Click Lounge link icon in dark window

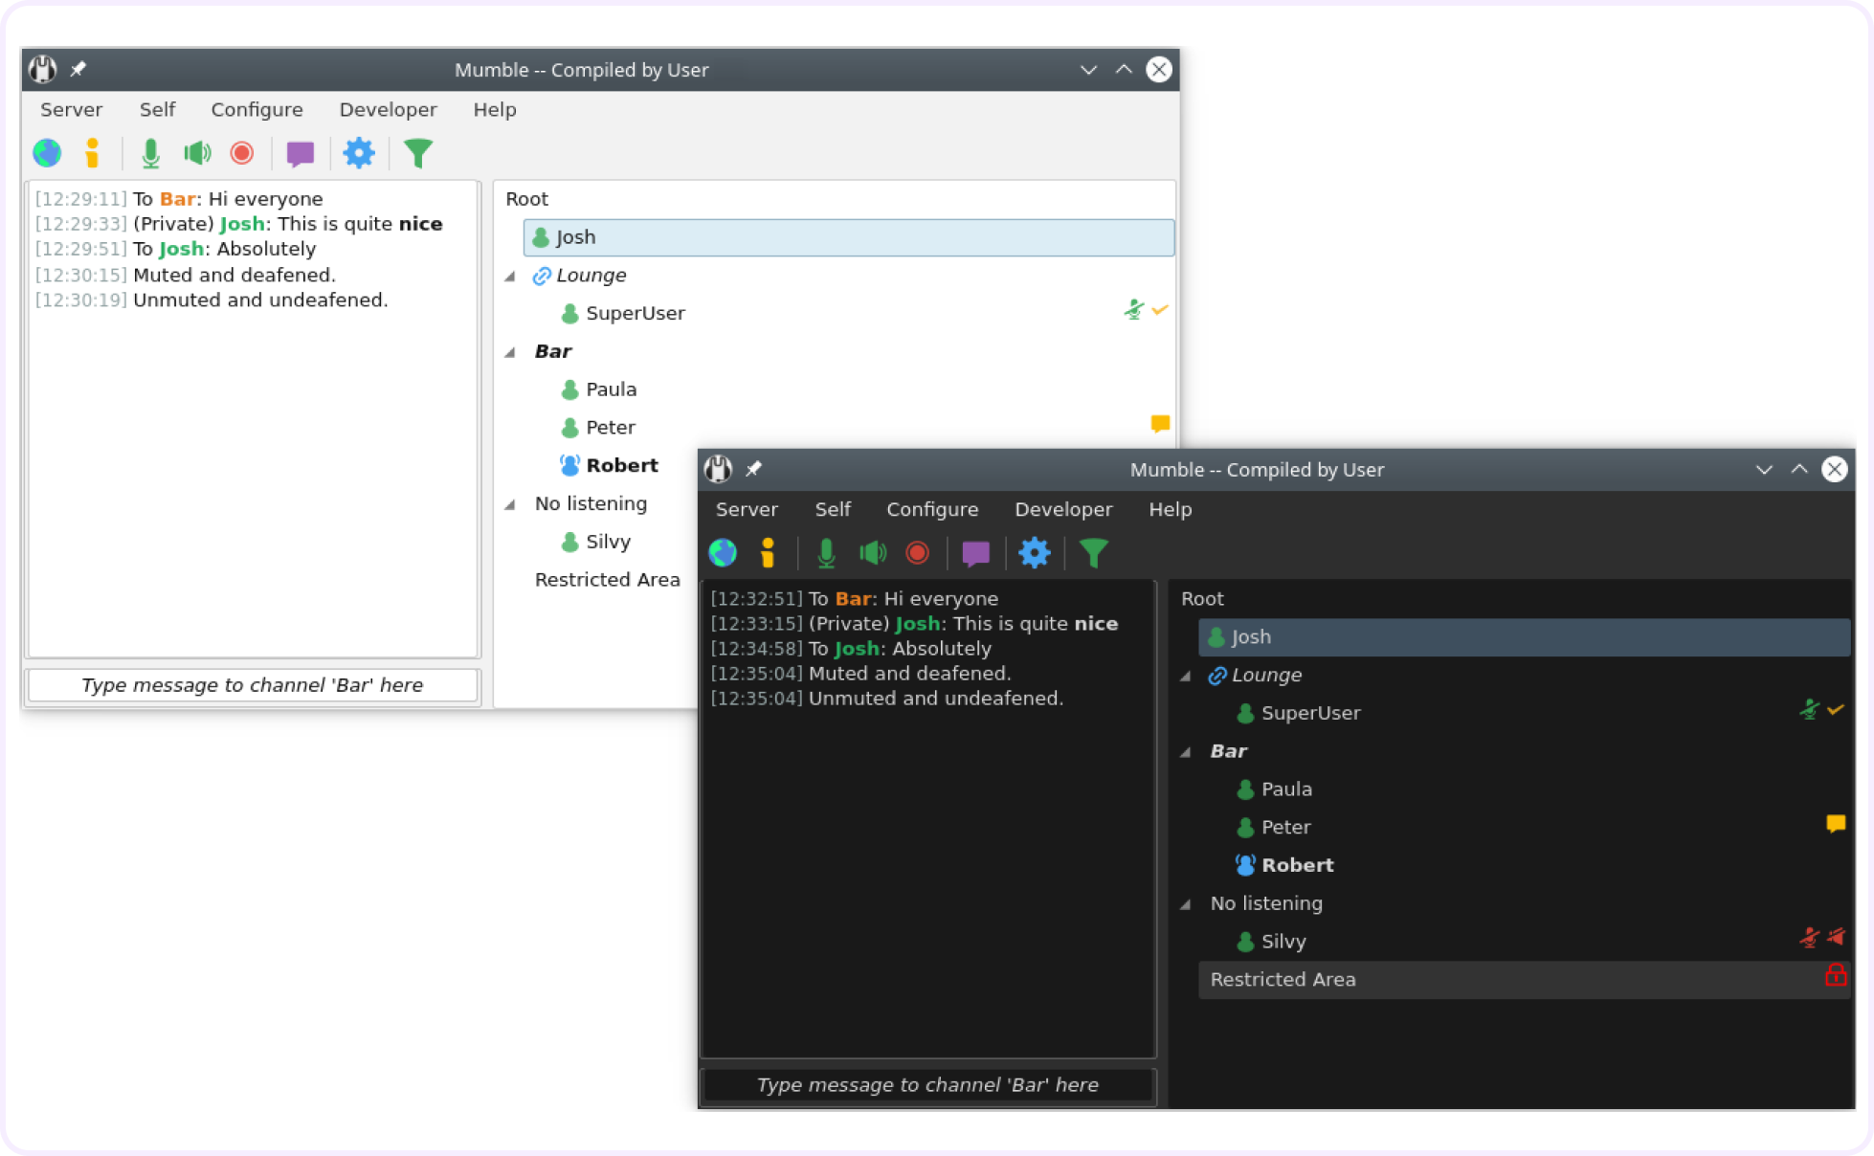(x=1217, y=676)
